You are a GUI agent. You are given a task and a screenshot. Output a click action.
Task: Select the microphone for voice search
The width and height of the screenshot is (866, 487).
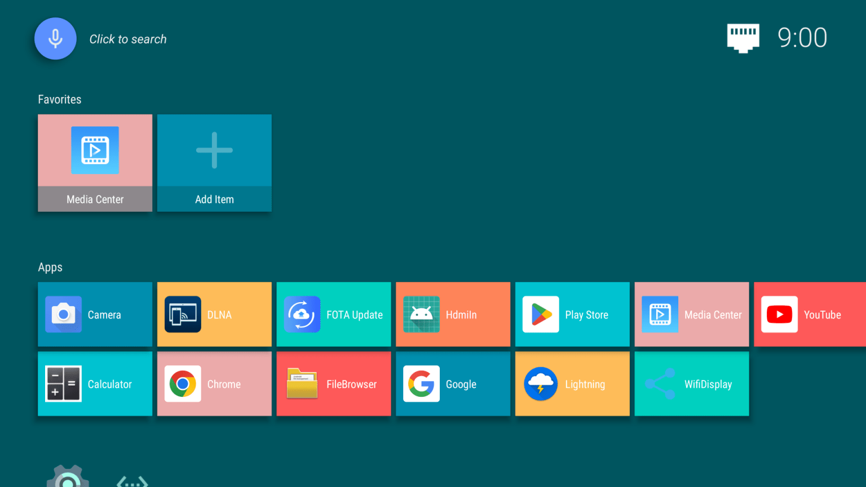[x=55, y=38]
